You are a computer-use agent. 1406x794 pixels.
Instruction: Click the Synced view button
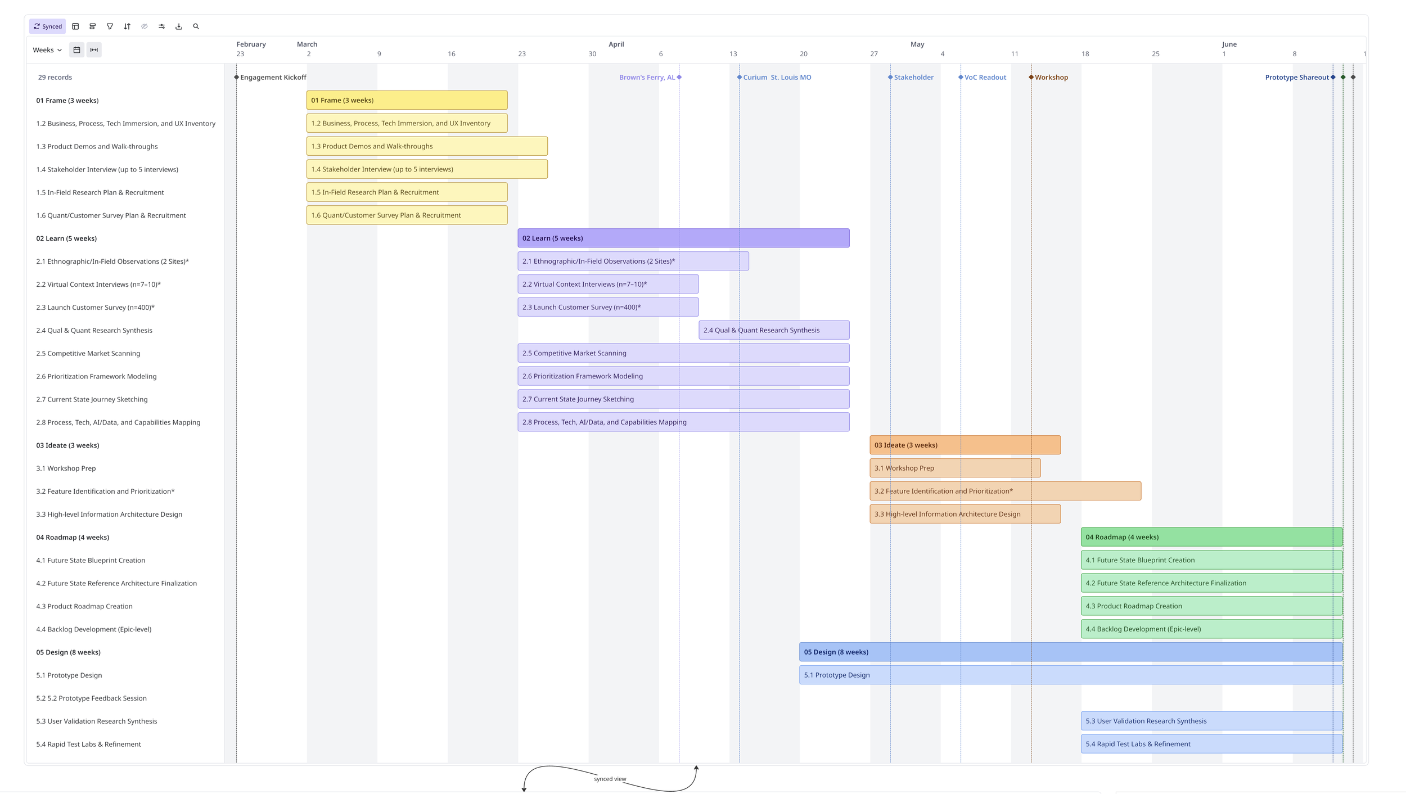[x=48, y=26]
